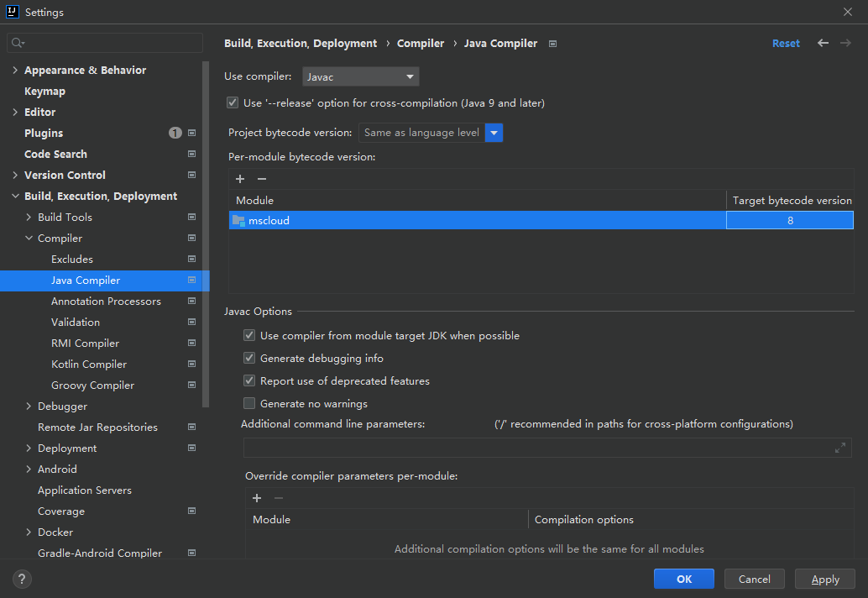Click target bytecode version cell for mscloud
This screenshot has width=868, height=598.
(x=790, y=220)
